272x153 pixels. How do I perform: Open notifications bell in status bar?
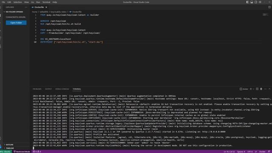click(269, 152)
